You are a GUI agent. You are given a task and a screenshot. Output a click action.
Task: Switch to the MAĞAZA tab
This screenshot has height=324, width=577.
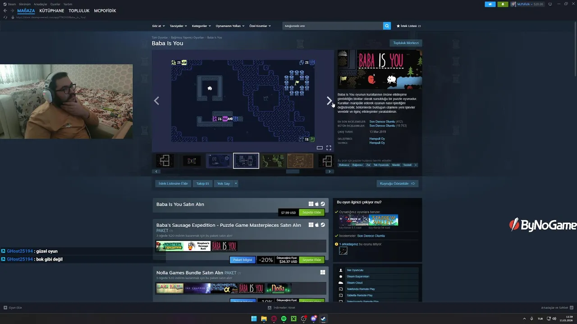[26, 11]
